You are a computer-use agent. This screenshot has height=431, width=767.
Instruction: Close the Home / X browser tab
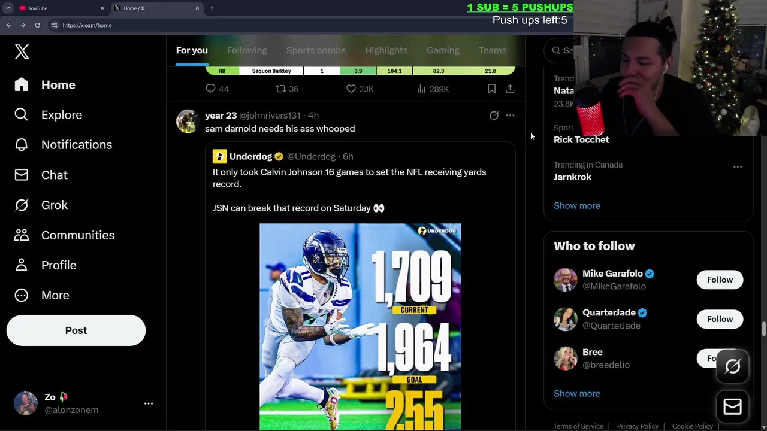[x=197, y=8]
